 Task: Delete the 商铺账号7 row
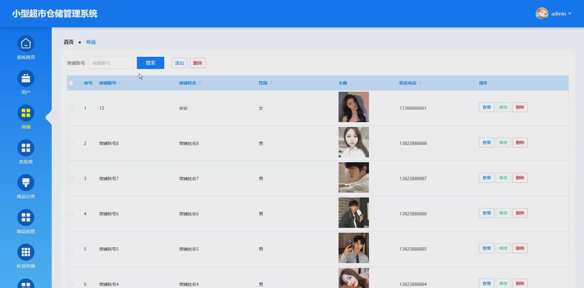[x=520, y=178]
